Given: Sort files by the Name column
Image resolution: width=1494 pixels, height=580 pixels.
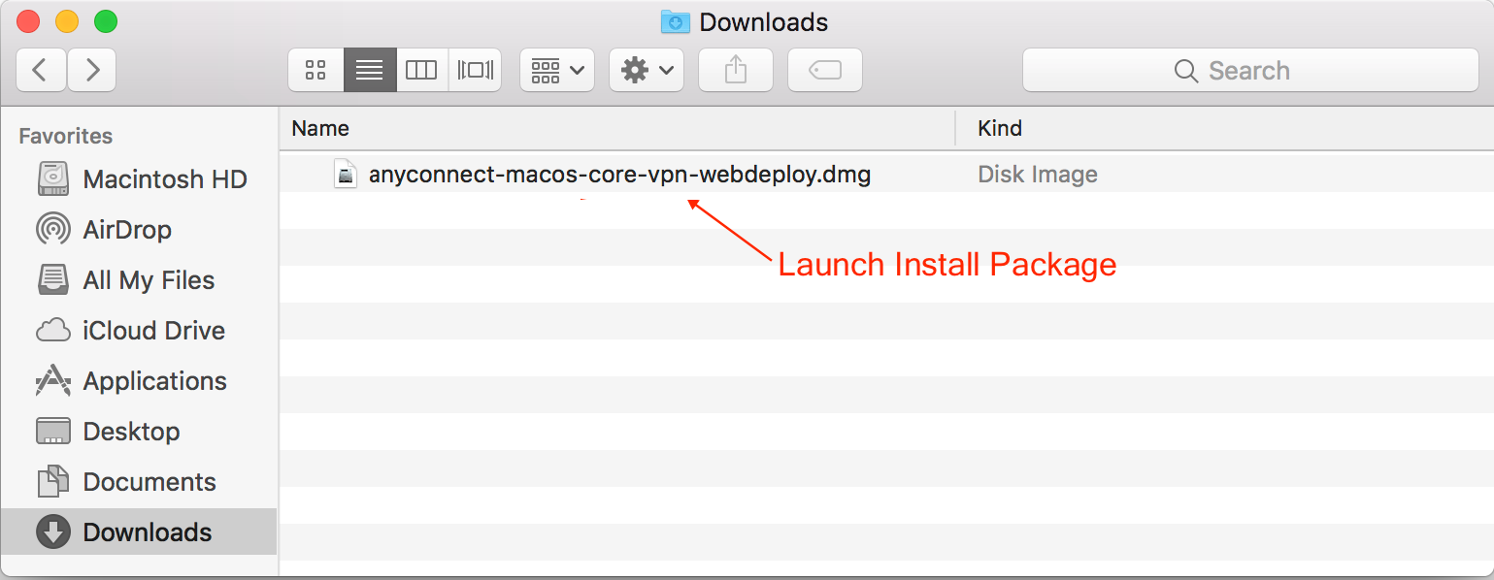Looking at the screenshot, I should 616,128.
